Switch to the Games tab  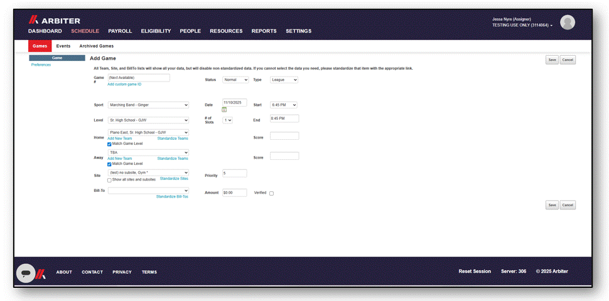tap(40, 46)
